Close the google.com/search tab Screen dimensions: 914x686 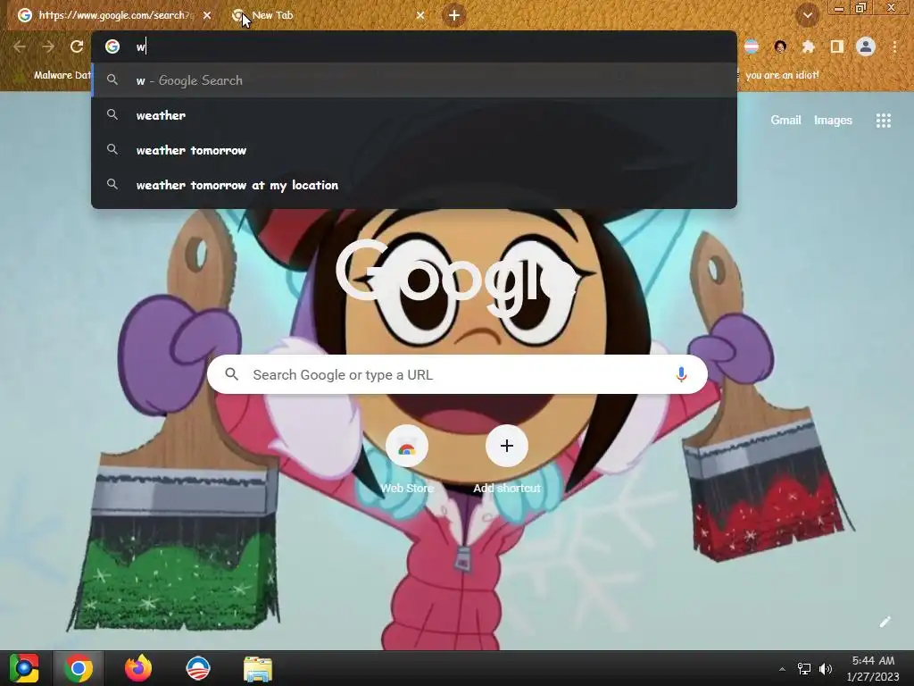[x=207, y=15]
